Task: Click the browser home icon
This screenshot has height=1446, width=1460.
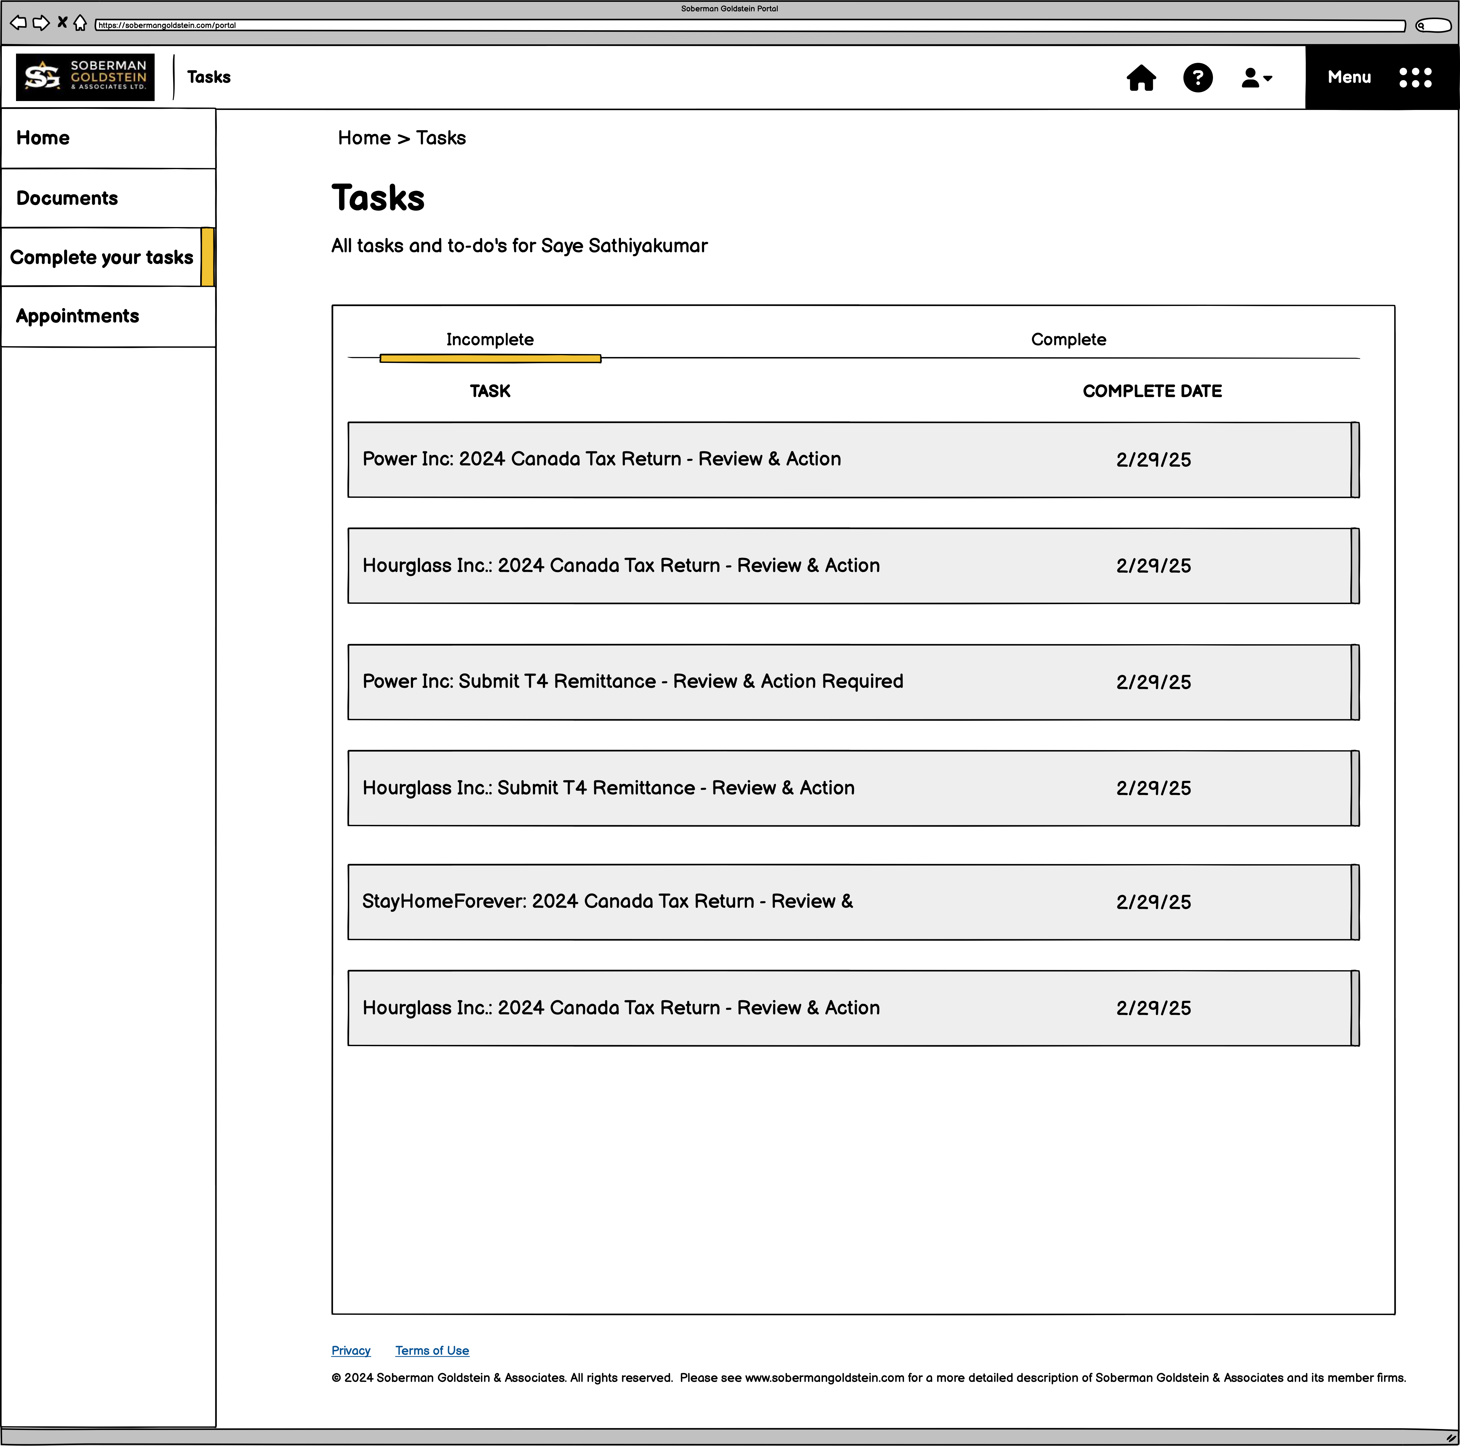Action: pyautogui.click(x=80, y=23)
